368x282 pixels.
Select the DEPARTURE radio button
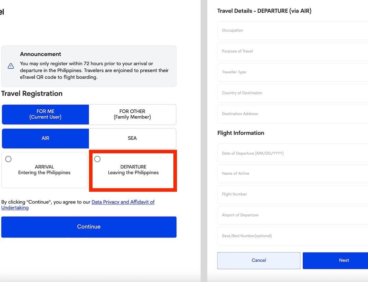tap(97, 159)
